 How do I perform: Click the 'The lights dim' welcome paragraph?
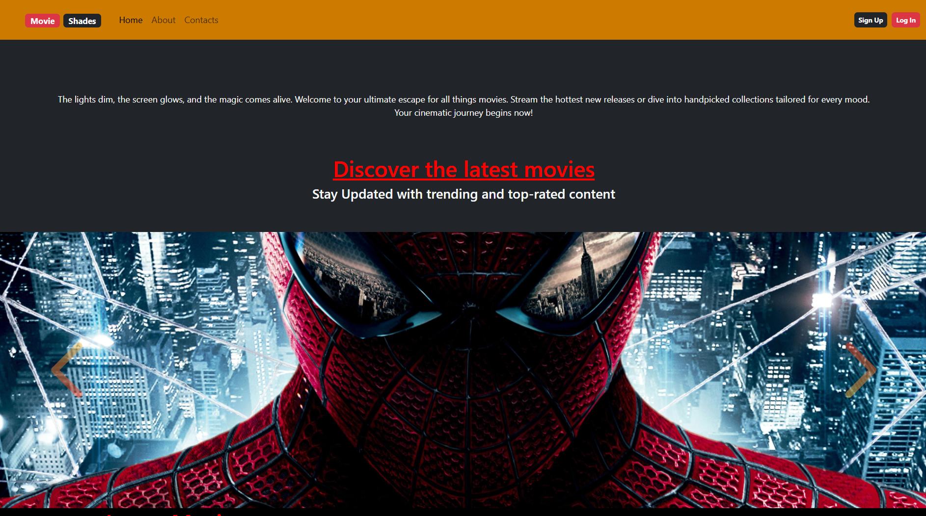tap(463, 106)
